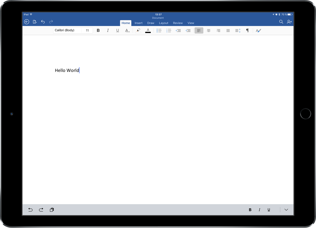Toggle Italic in the ribbon
Image resolution: width=316 pixels, height=228 pixels.
[x=108, y=31]
